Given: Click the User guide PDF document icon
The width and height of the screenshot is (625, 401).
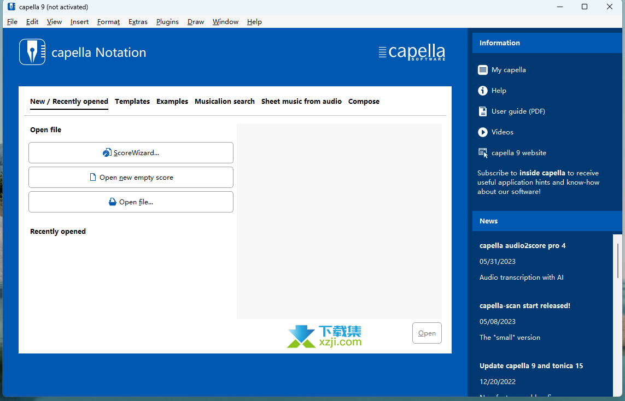Looking at the screenshot, I should coord(483,111).
